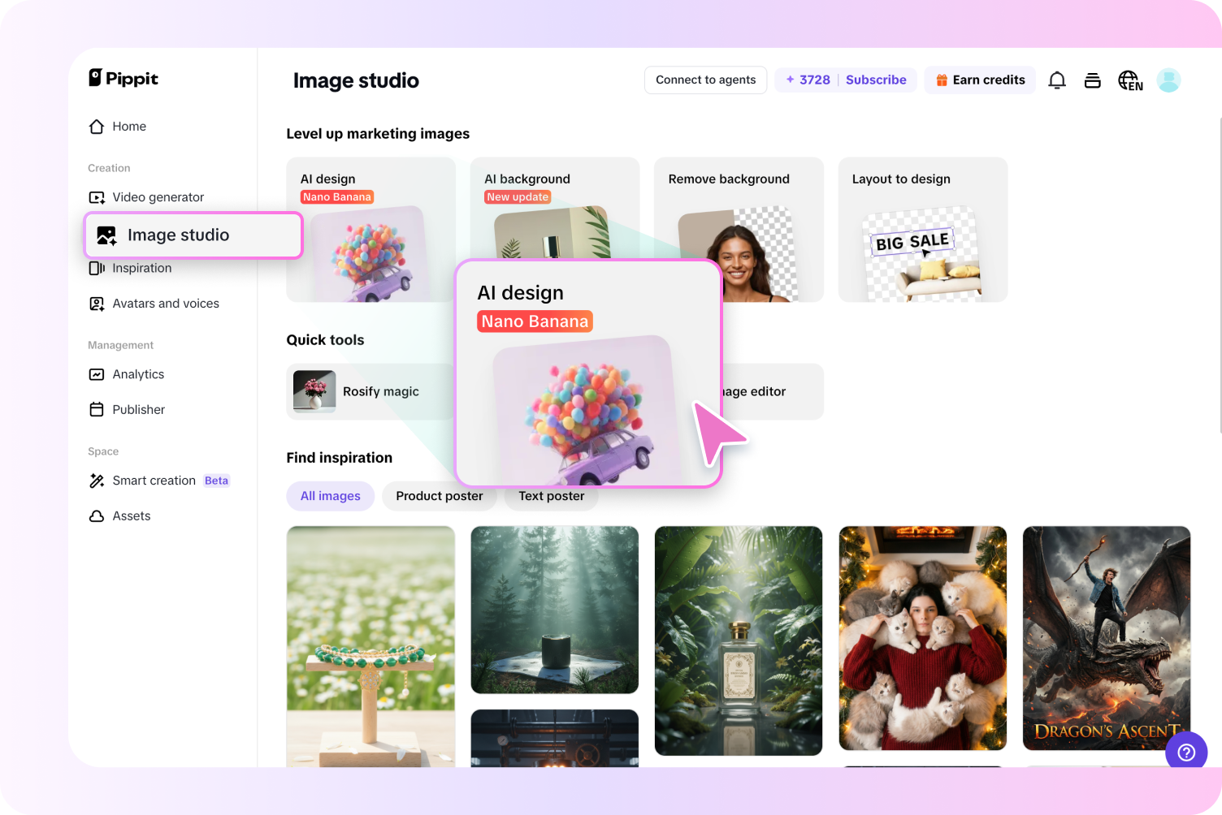1222x815 pixels.
Task: Click the Smart creation wand icon
Action: tap(97, 481)
